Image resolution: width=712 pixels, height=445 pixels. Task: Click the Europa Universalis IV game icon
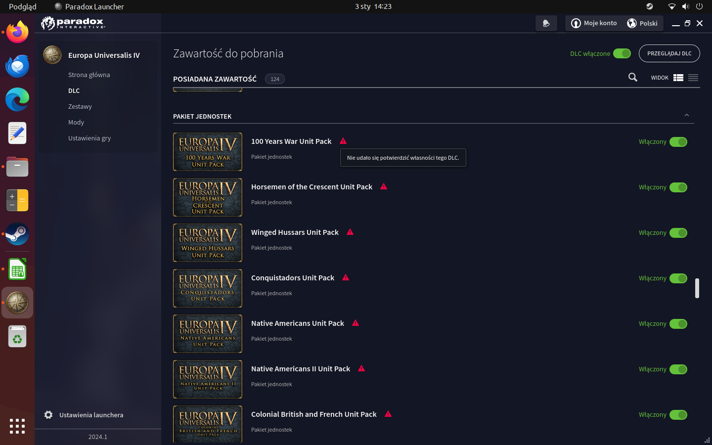click(52, 55)
